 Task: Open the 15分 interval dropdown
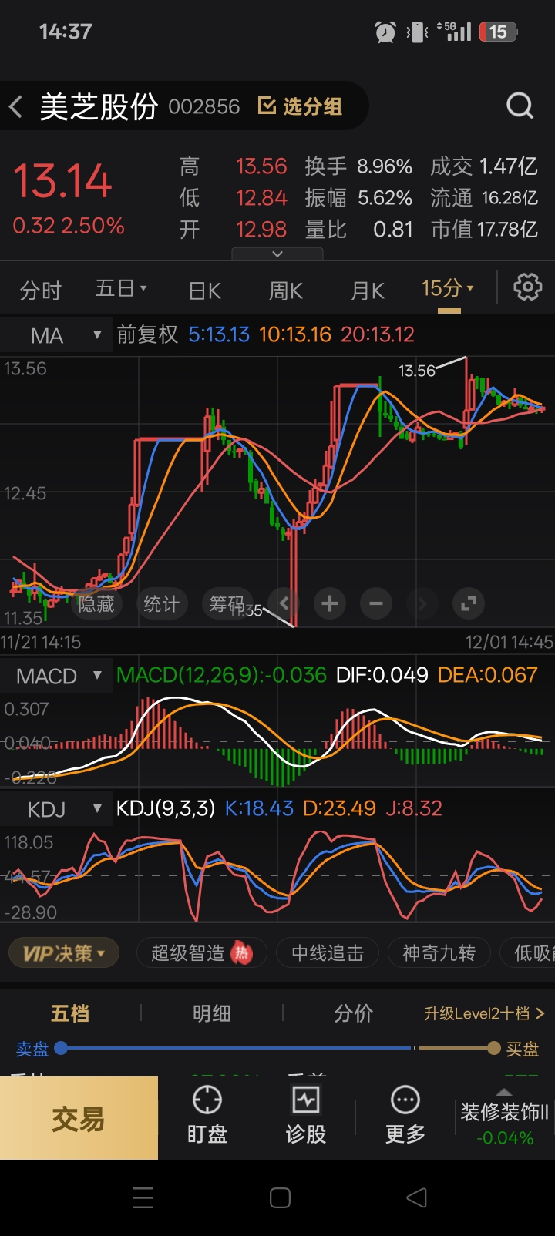tap(448, 289)
